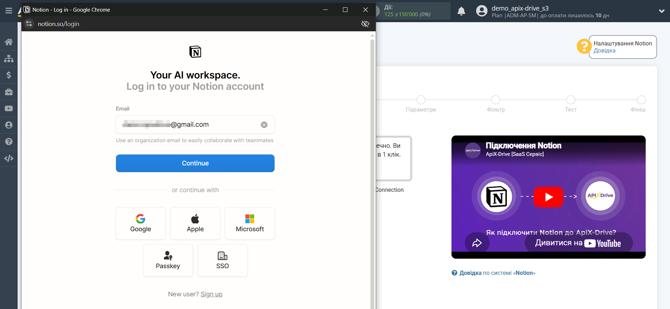Maximize the Notion login Chrome window

tap(345, 10)
